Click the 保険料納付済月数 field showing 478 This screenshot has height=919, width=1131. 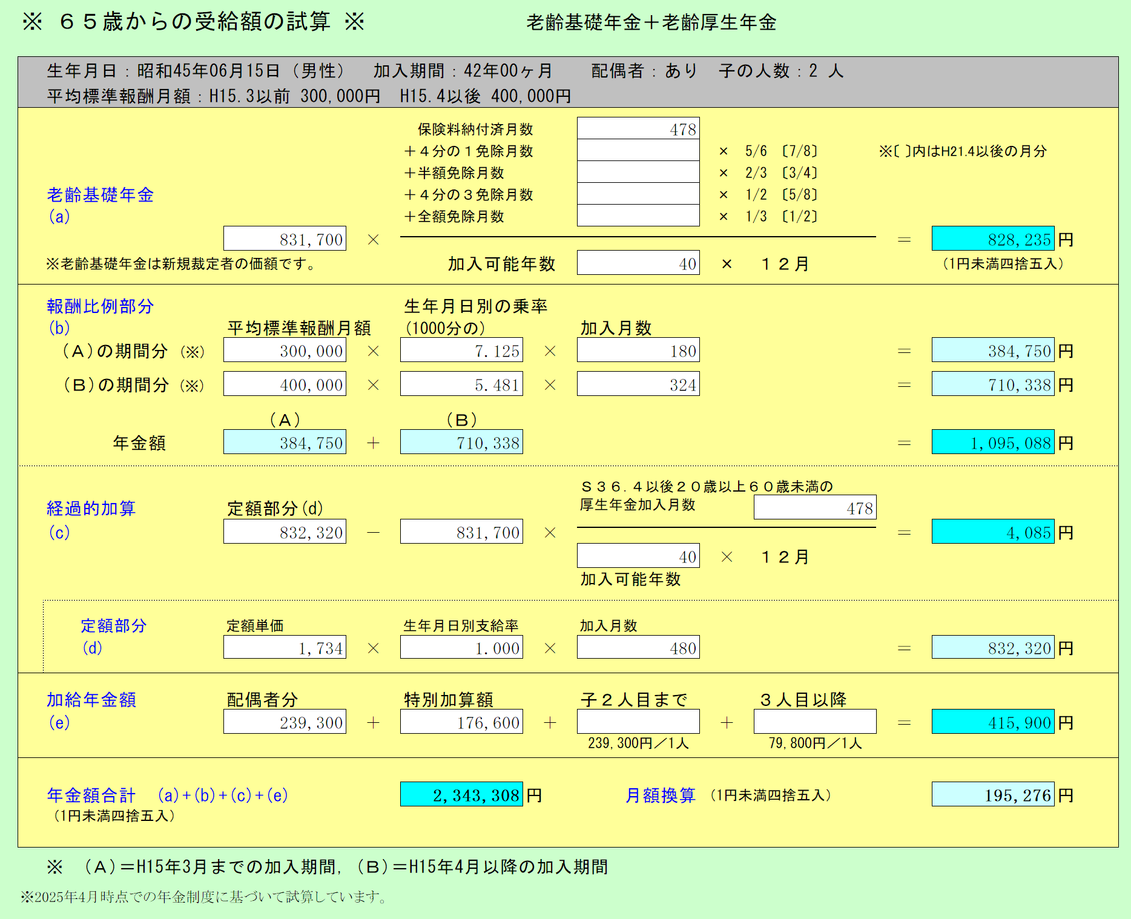[638, 128]
